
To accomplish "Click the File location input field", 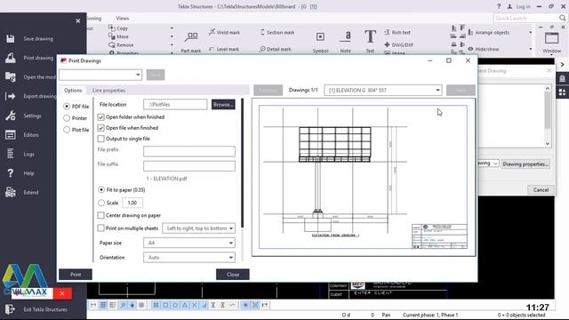I will 175,105.
